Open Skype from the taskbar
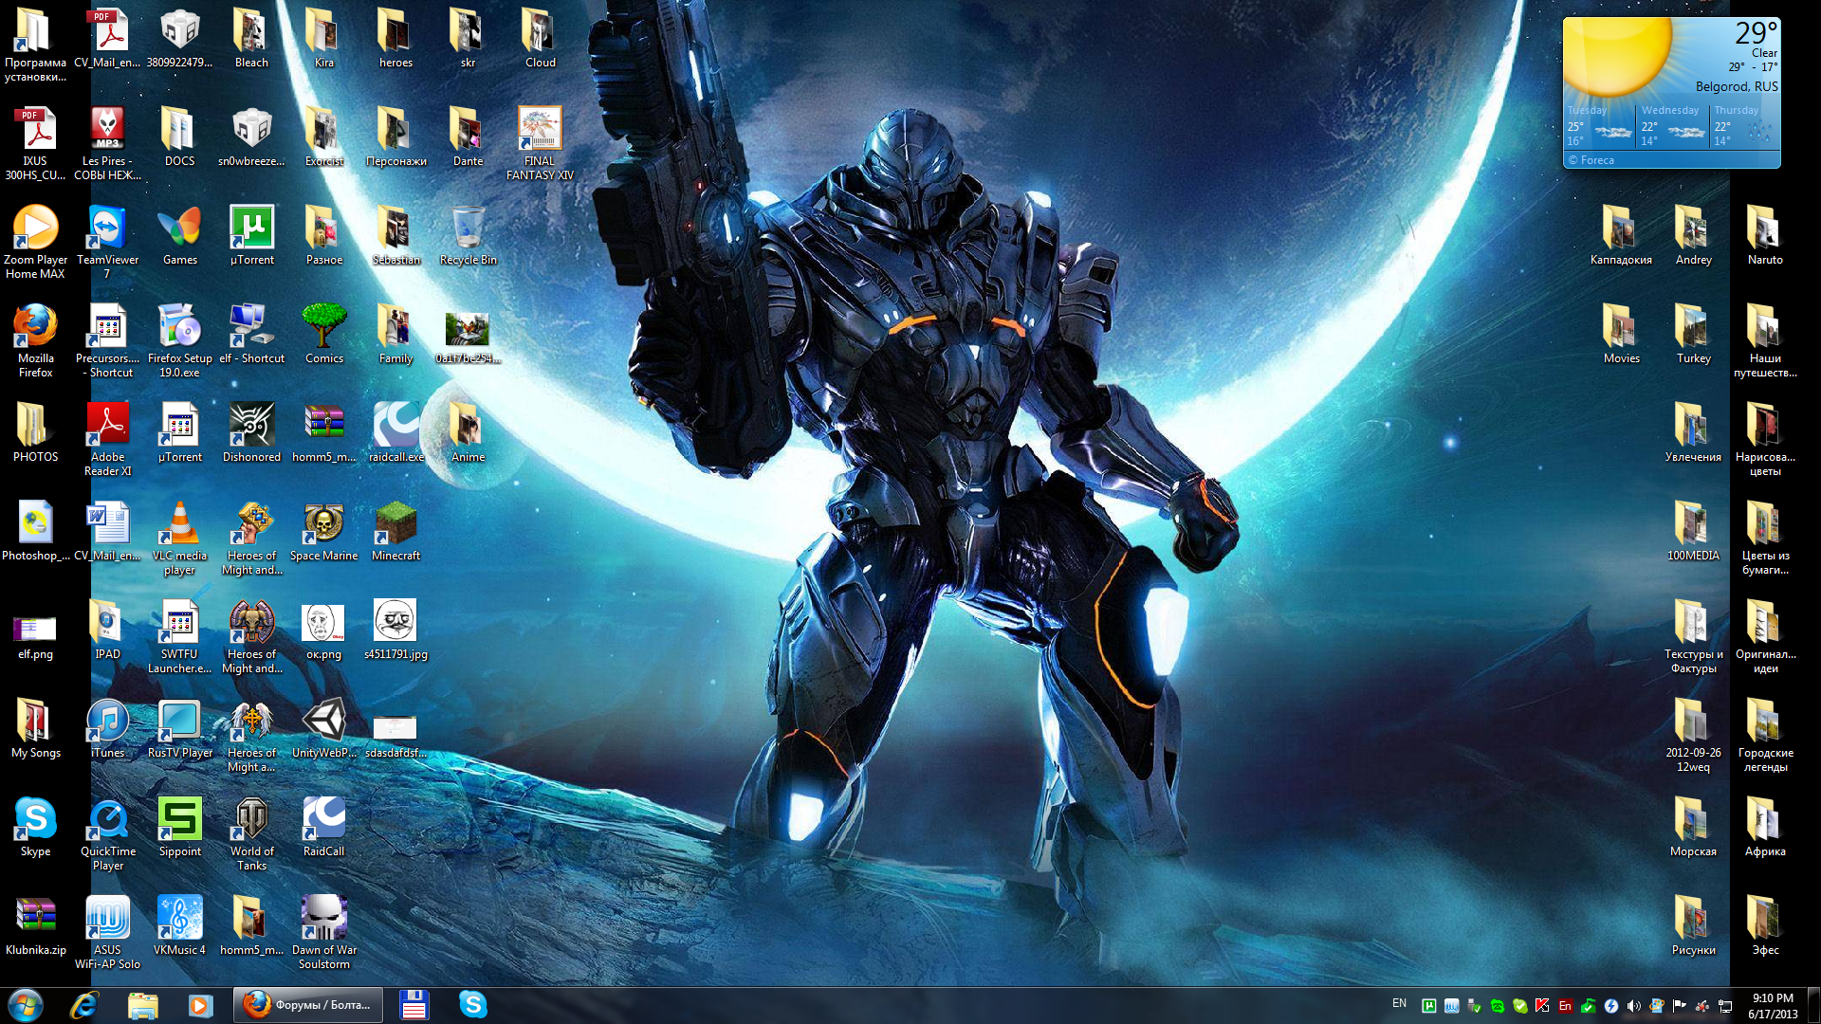This screenshot has height=1024, width=1821. 472,1004
